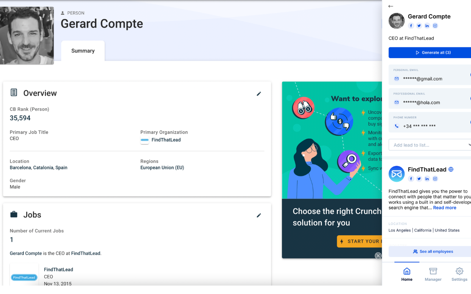Open Settings from the bottom navigation
Screen dimensions: 471x294
[x=459, y=274]
